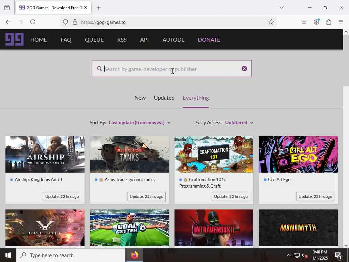Screen dimensions: 349x262
Task: Type here to search Windows box
Action: pos(71,255)
